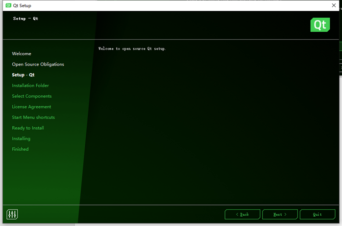The image size is (342, 226).
Task: Click 'Welcome to open source Qt setup.' text
Action: (132, 48)
